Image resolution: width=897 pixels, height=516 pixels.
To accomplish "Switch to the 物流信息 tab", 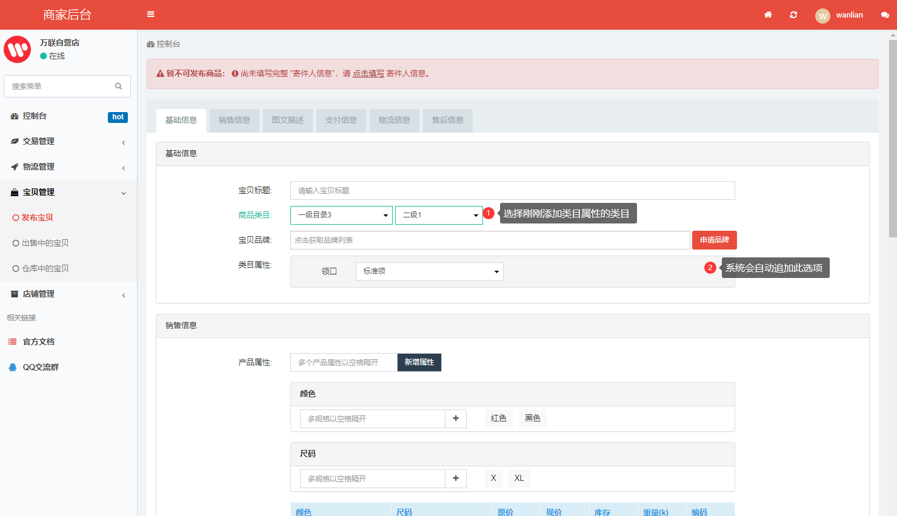I will pyautogui.click(x=395, y=121).
